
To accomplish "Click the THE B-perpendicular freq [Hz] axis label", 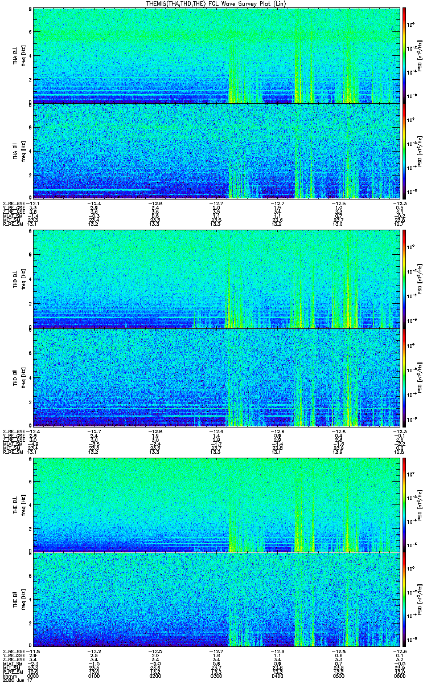I will coord(23,505).
